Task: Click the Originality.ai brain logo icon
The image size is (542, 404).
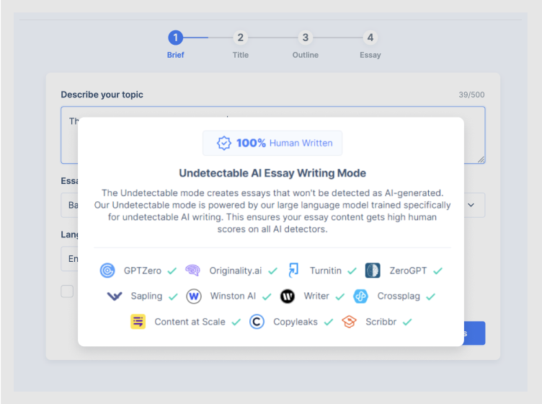Action: [x=192, y=271]
